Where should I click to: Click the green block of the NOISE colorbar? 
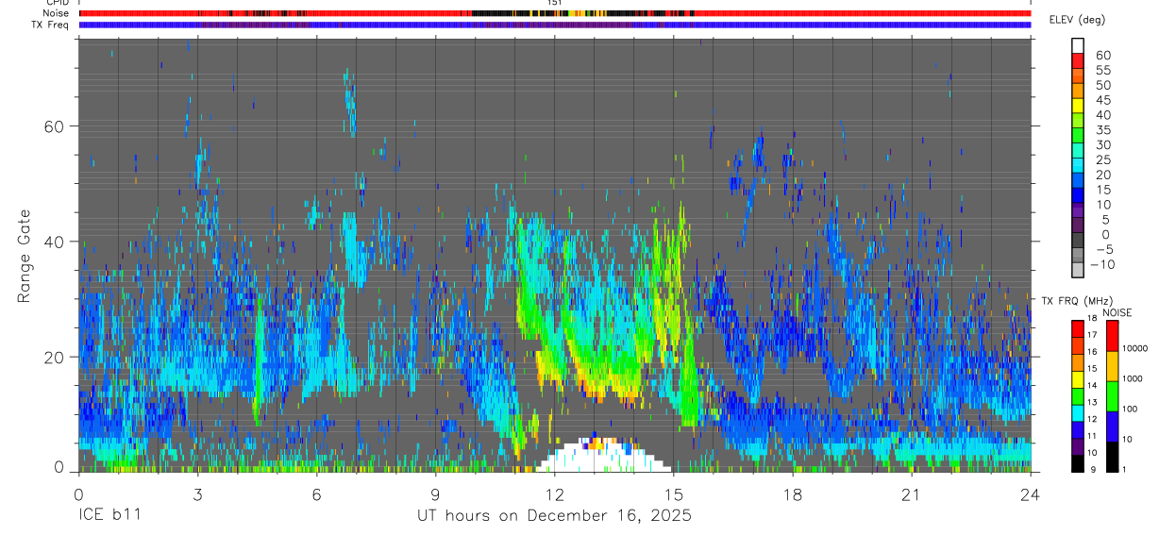(1112, 395)
